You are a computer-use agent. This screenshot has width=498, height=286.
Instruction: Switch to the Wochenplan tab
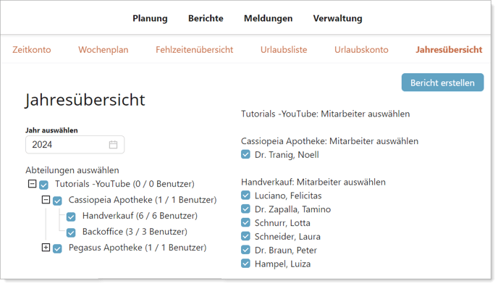(104, 49)
